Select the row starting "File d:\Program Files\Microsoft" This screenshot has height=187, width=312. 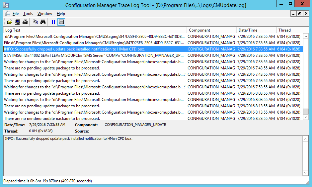click(x=153, y=43)
